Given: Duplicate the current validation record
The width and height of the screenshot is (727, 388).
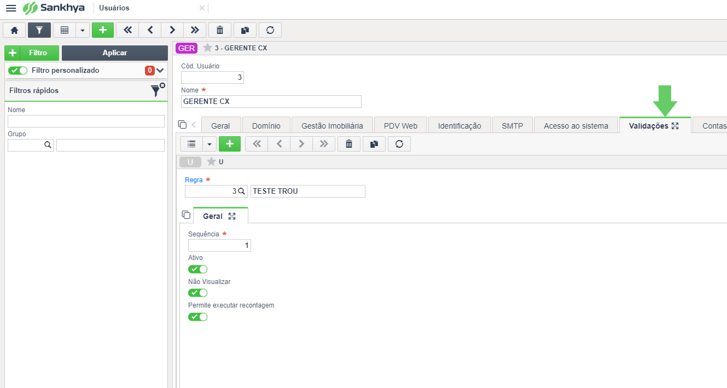Looking at the screenshot, I should point(374,144).
